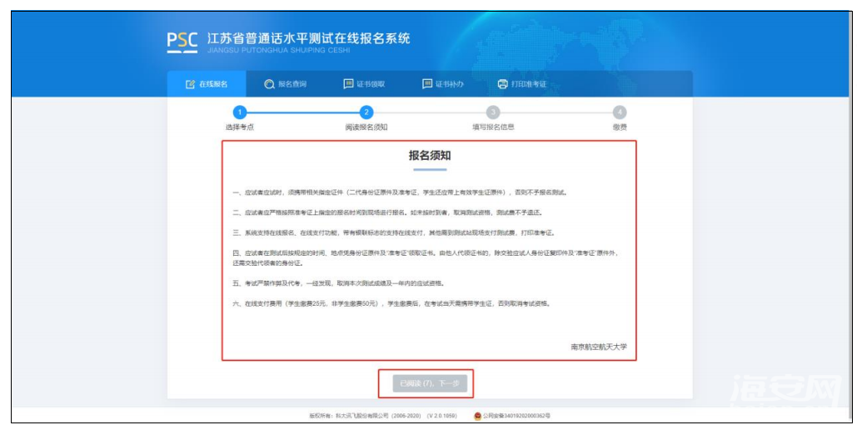Image resolution: width=857 pixels, height=425 pixels.
Task: Click the 版权所有 科大讯飞 copyright text
Action: pos(383,416)
